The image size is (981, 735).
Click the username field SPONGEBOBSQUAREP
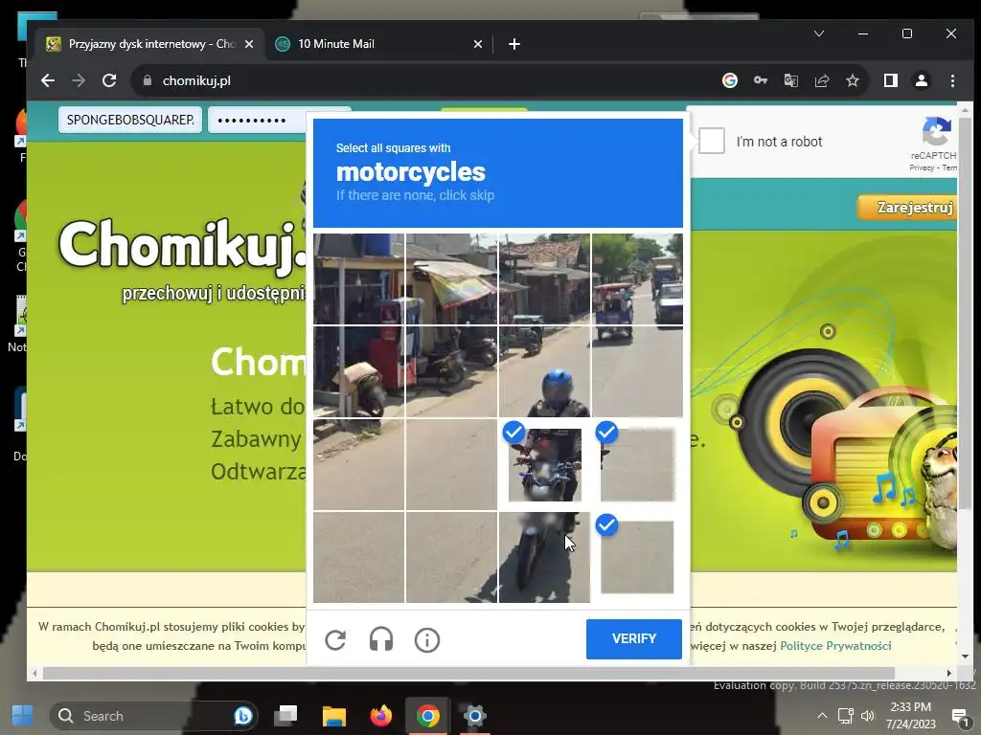click(130, 120)
